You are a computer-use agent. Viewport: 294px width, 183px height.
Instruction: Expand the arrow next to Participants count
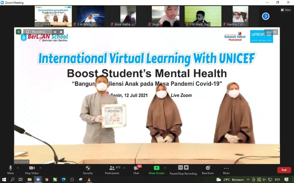click(x=124, y=168)
